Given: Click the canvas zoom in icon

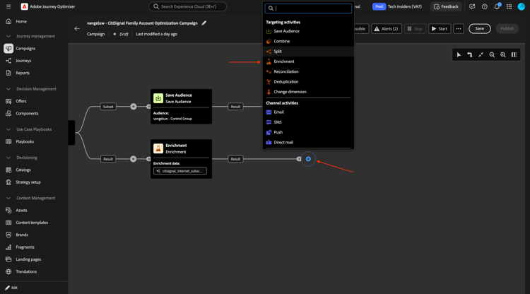Looking at the screenshot, I should tap(503, 54).
